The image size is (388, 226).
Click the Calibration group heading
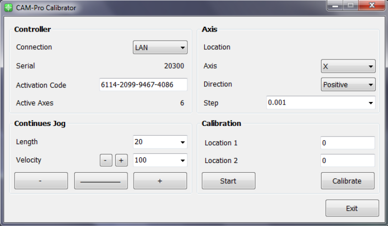point(221,123)
